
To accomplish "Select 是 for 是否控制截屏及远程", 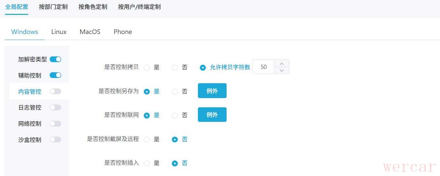I will coord(147,140).
